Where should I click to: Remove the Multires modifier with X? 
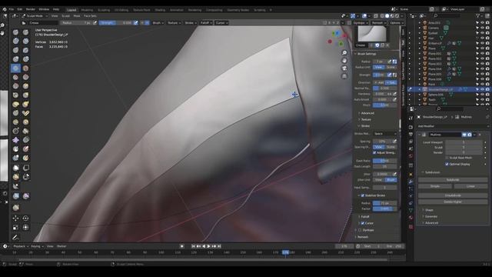(x=480, y=135)
